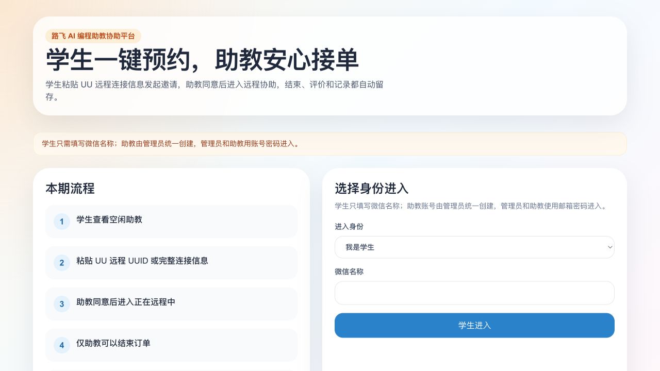
Task: Select the text 粘贴 UU 远程 UUID 或完整连接信息
Action: point(142,261)
